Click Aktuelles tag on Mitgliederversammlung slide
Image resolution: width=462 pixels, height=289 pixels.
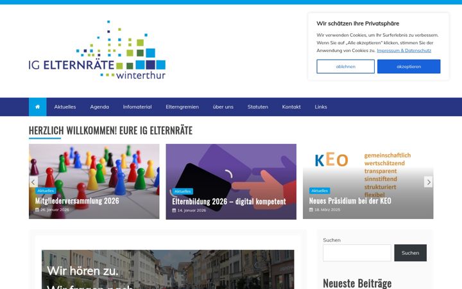pyautogui.click(x=46, y=191)
